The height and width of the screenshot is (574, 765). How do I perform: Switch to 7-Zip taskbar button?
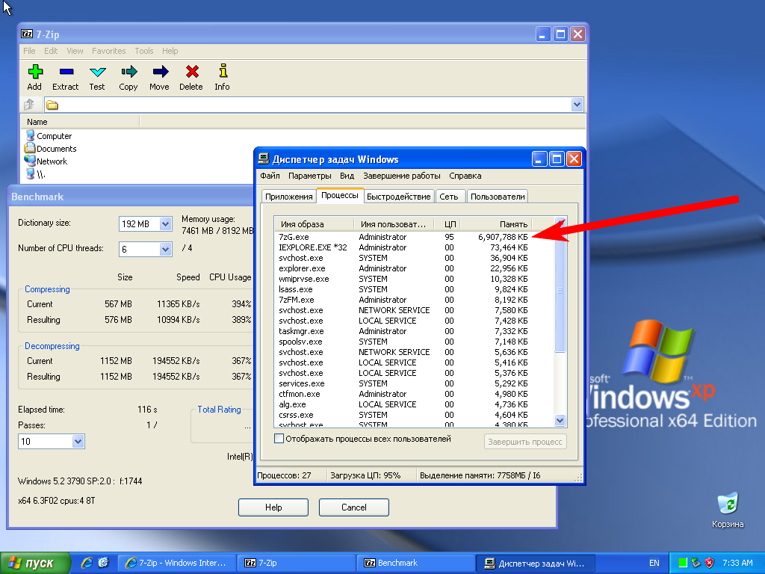point(296,563)
